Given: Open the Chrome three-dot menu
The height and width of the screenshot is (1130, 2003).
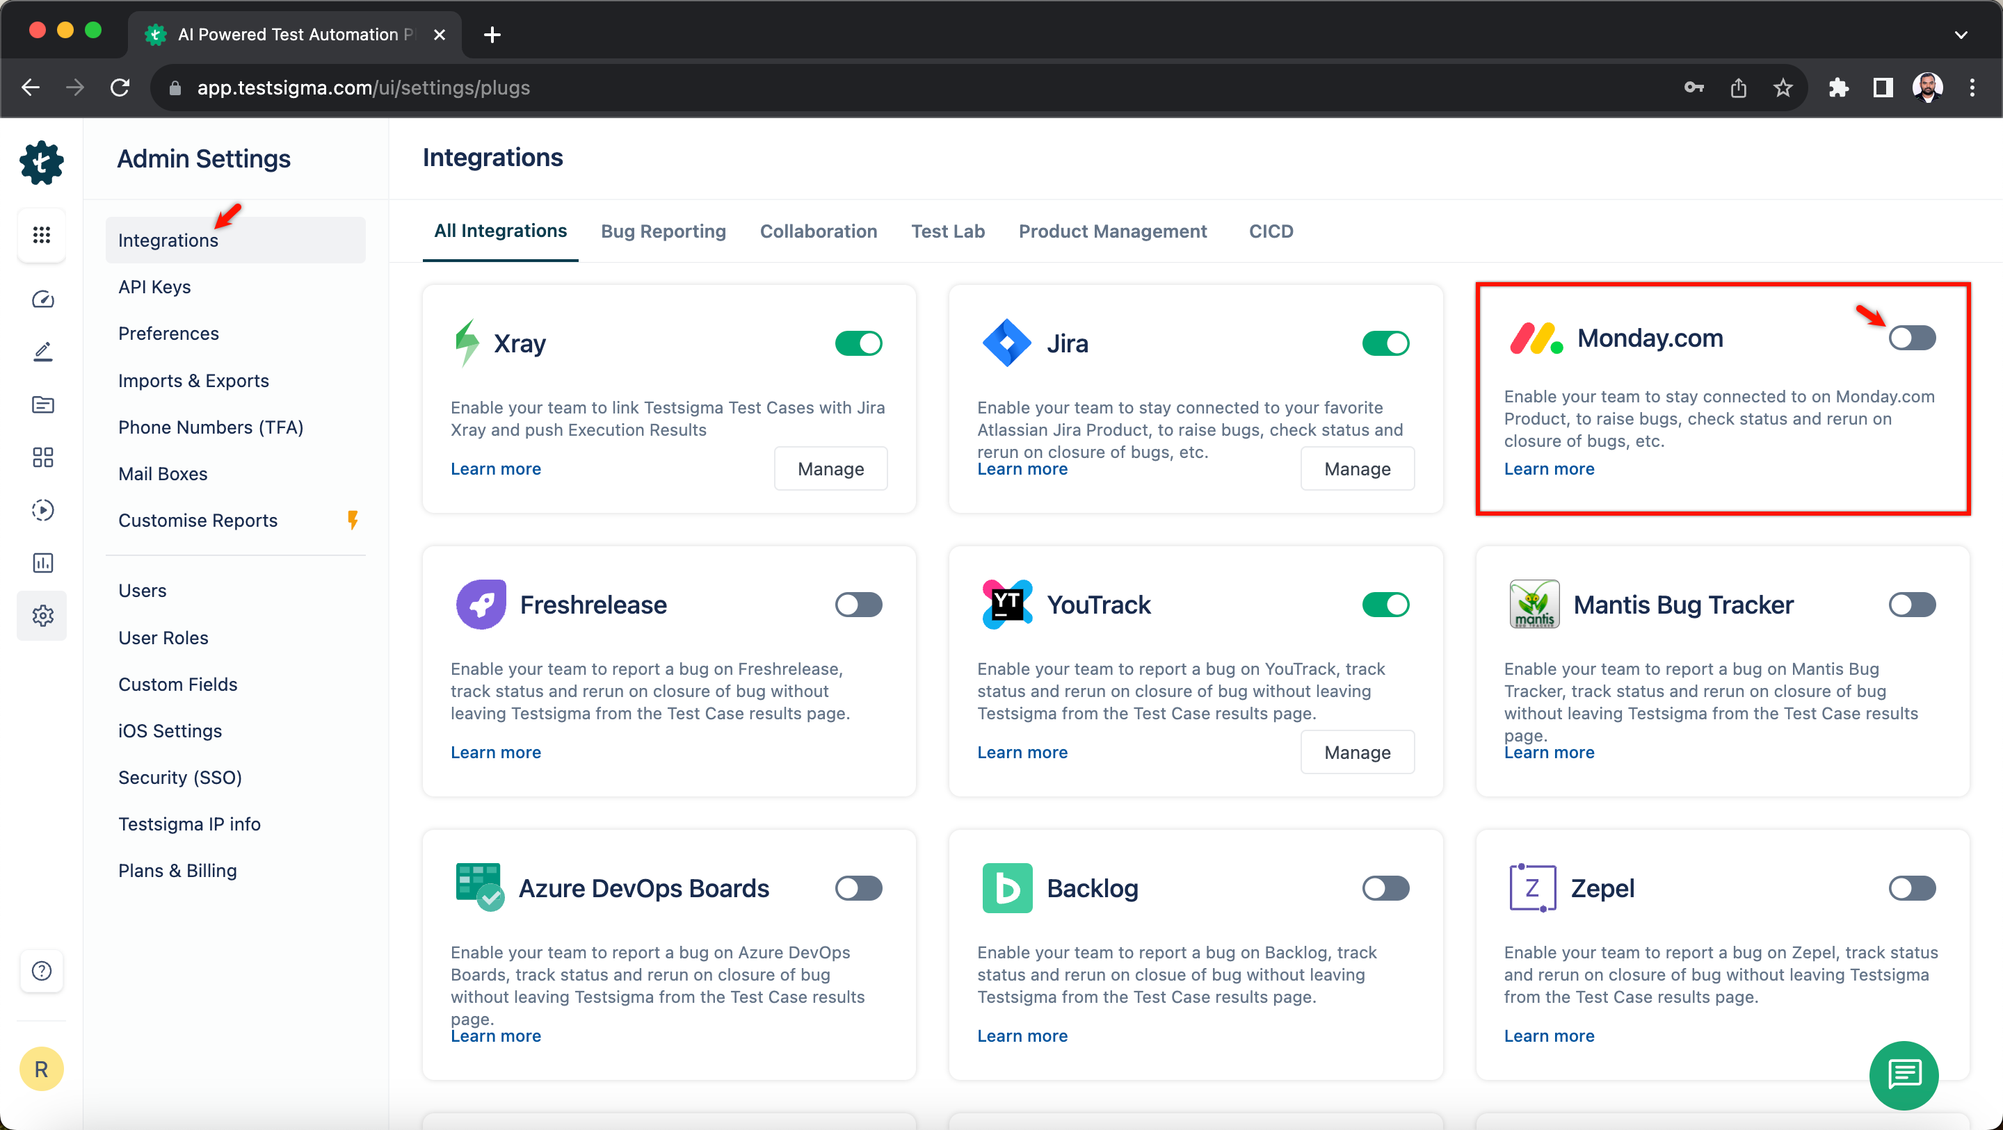Looking at the screenshot, I should click(1972, 87).
